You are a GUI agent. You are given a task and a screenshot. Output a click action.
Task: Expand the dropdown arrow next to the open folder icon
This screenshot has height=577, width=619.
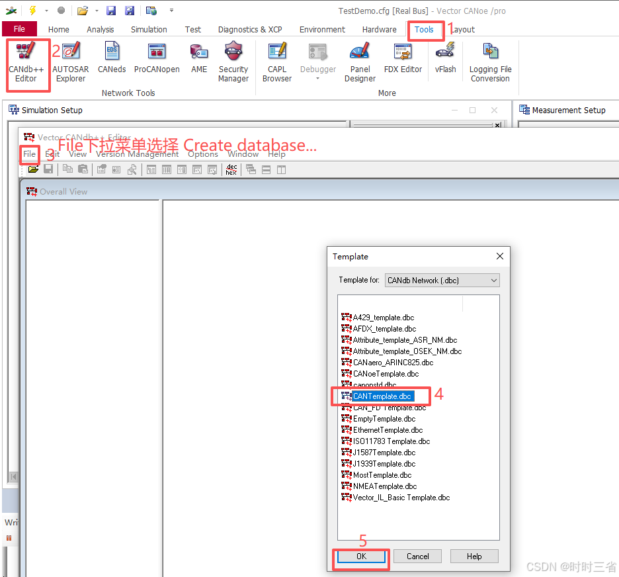(x=97, y=11)
